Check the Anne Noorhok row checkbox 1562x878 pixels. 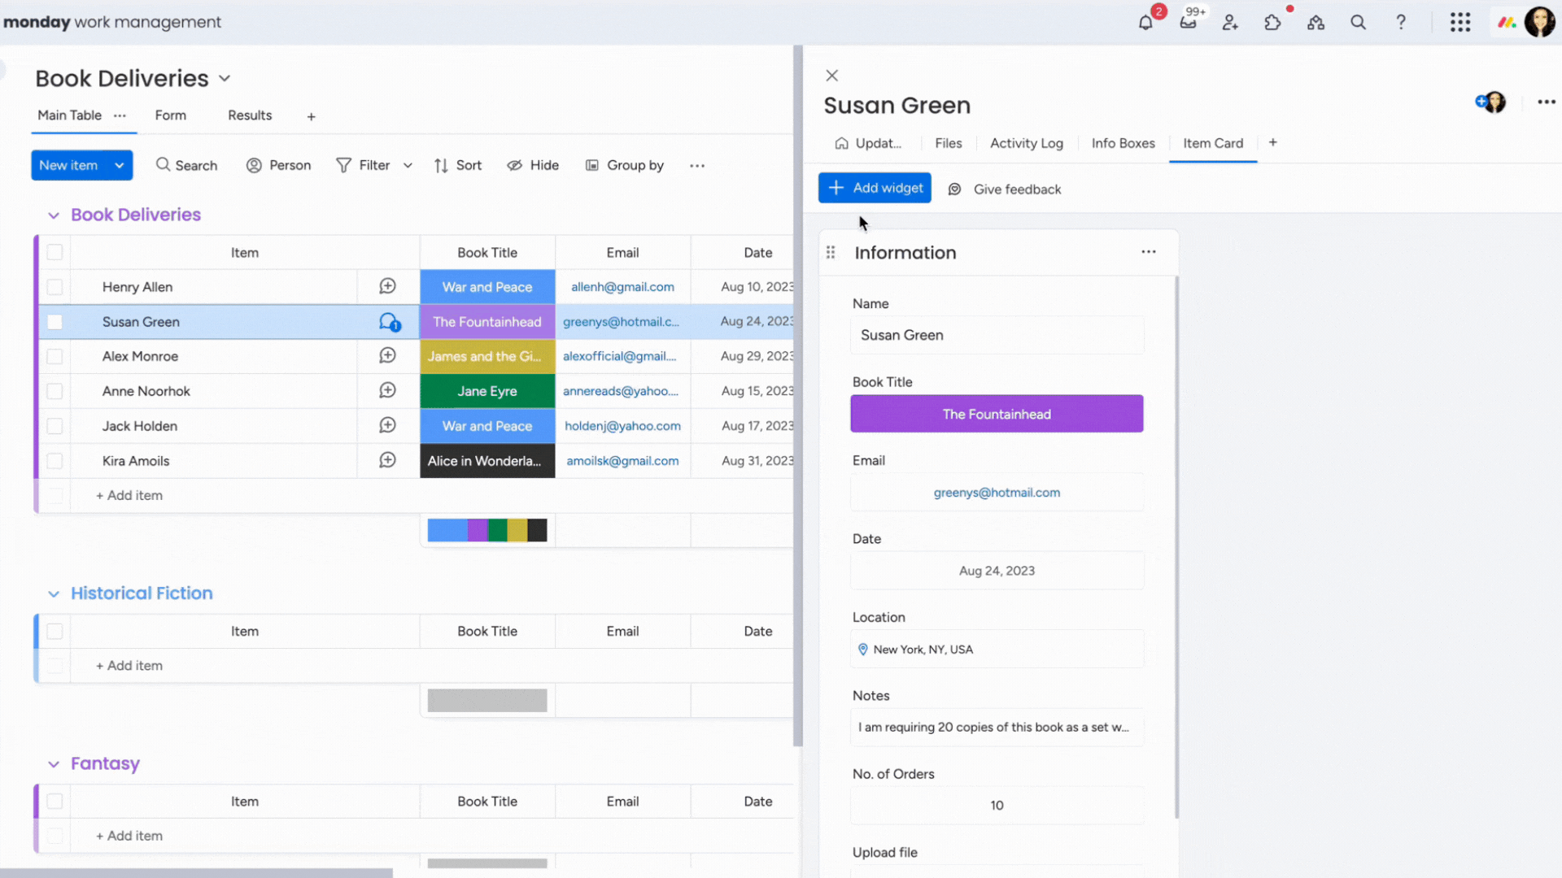[x=55, y=391]
